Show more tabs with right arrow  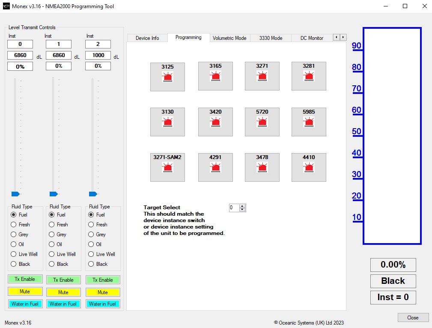coord(343,37)
